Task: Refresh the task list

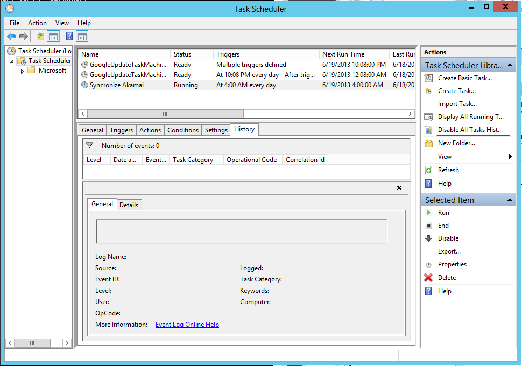Action: tap(448, 170)
